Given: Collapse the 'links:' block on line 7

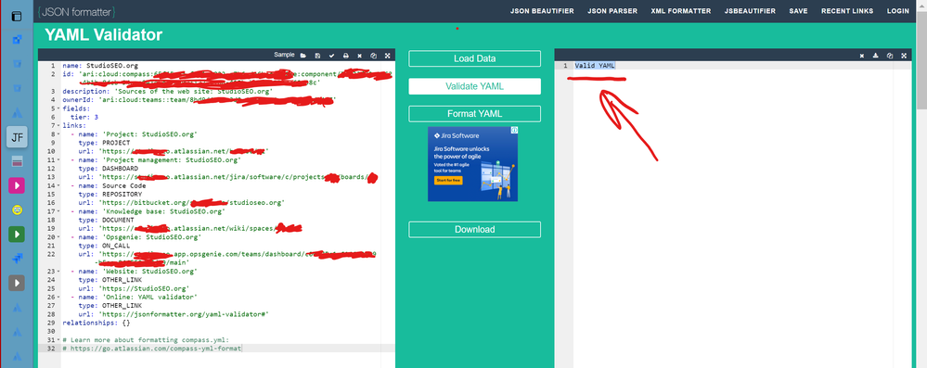Looking at the screenshot, I should (58, 126).
